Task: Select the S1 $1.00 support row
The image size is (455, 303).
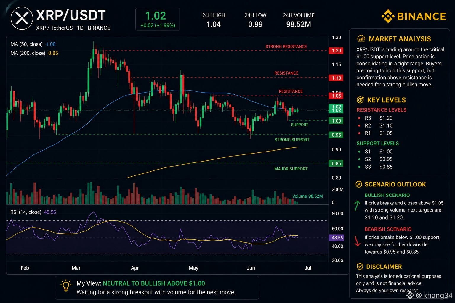Action: click(x=376, y=151)
